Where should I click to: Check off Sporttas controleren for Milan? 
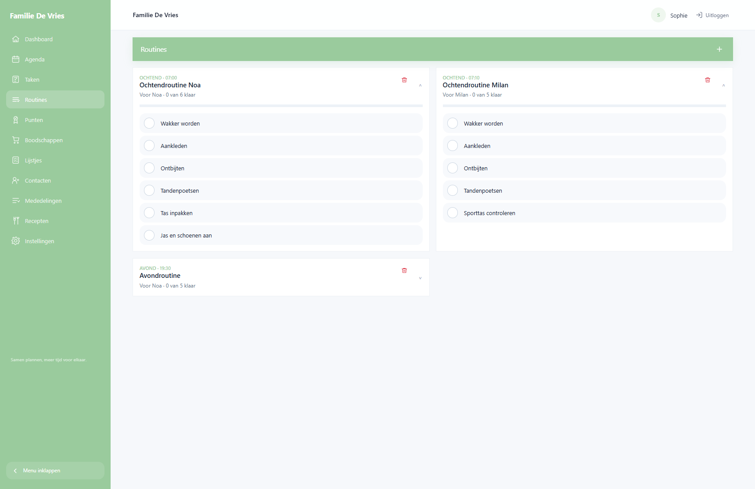click(453, 213)
